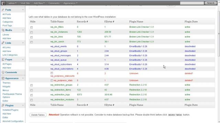Open Installed Plugins in sidebar
The width and height of the screenshot is (220, 123).
(x=10, y=110)
